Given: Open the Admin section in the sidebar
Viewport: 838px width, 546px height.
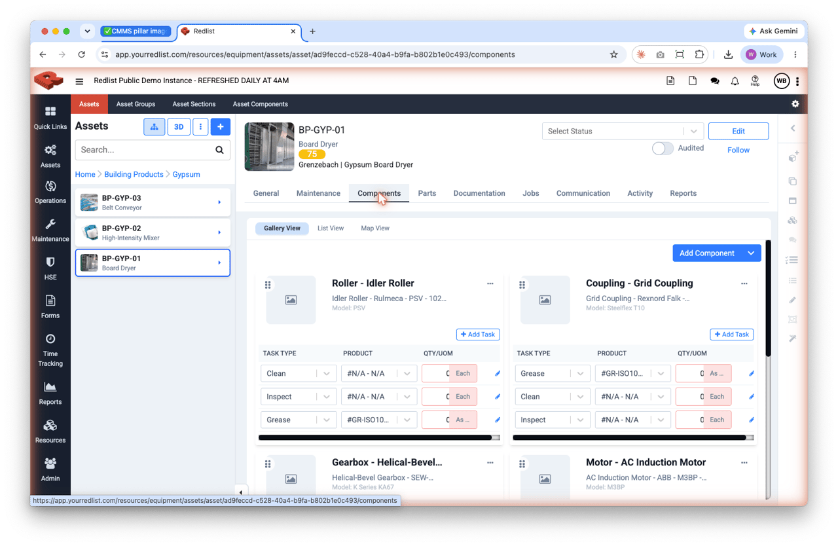Looking at the screenshot, I should [50, 469].
